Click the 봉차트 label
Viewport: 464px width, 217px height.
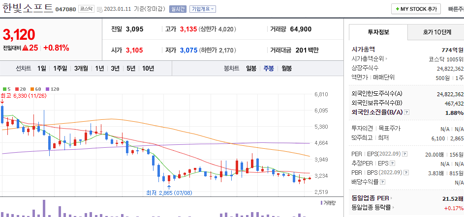232,69
